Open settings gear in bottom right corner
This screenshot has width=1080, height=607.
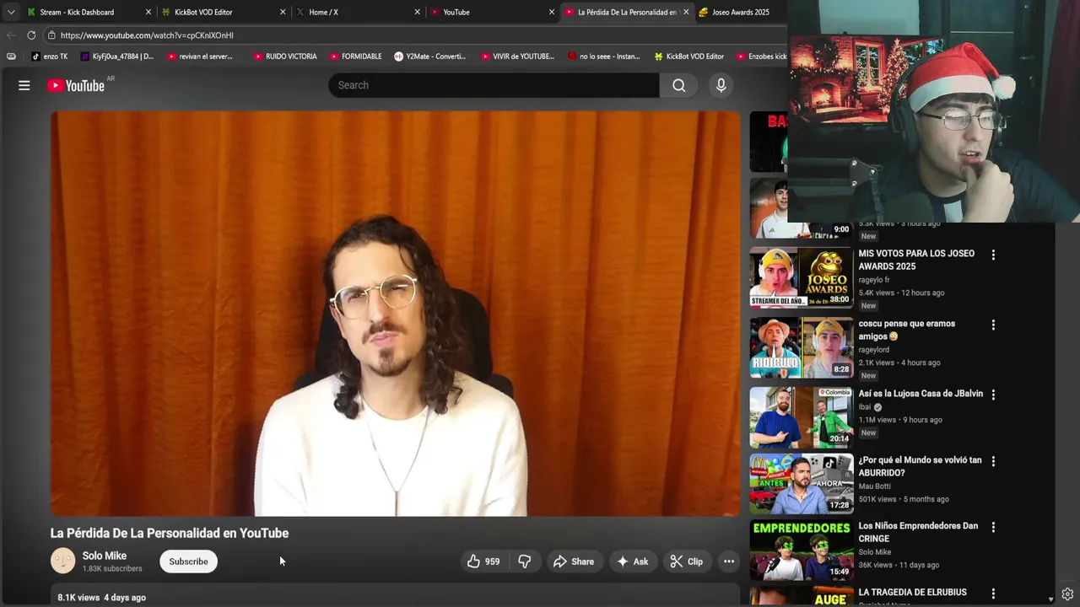click(1067, 594)
